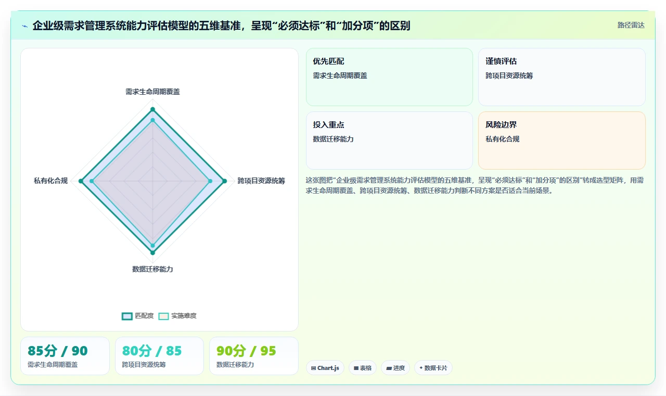The image size is (666, 396).
Task: Select the 匹配度 data point on 数据迁移能力 axis
Action: pos(152,252)
